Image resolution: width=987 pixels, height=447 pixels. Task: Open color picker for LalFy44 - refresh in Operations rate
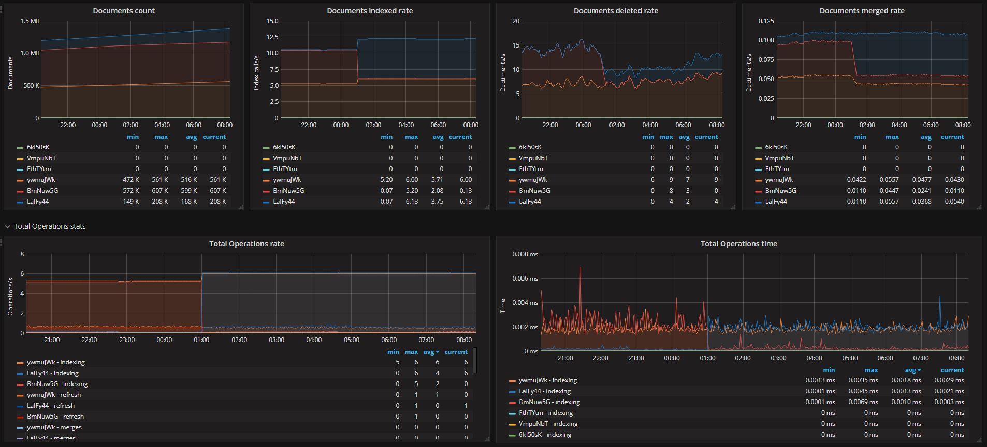(20, 407)
